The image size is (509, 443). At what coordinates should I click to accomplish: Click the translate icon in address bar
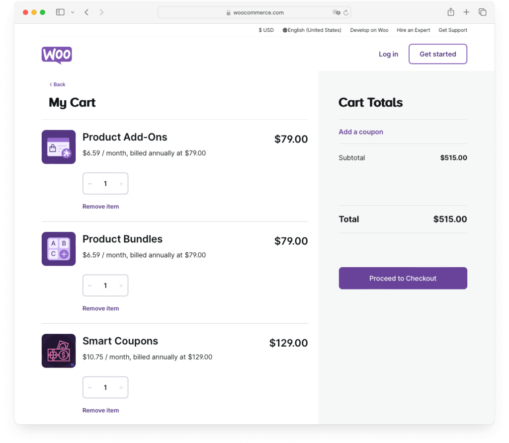point(337,12)
